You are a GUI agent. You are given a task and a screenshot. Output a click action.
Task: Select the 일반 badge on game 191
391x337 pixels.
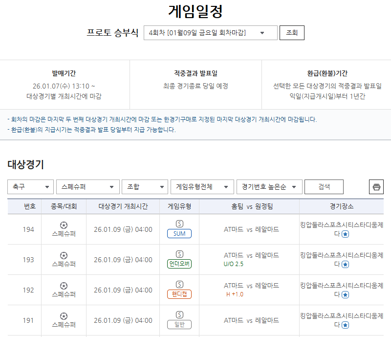click(179, 325)
